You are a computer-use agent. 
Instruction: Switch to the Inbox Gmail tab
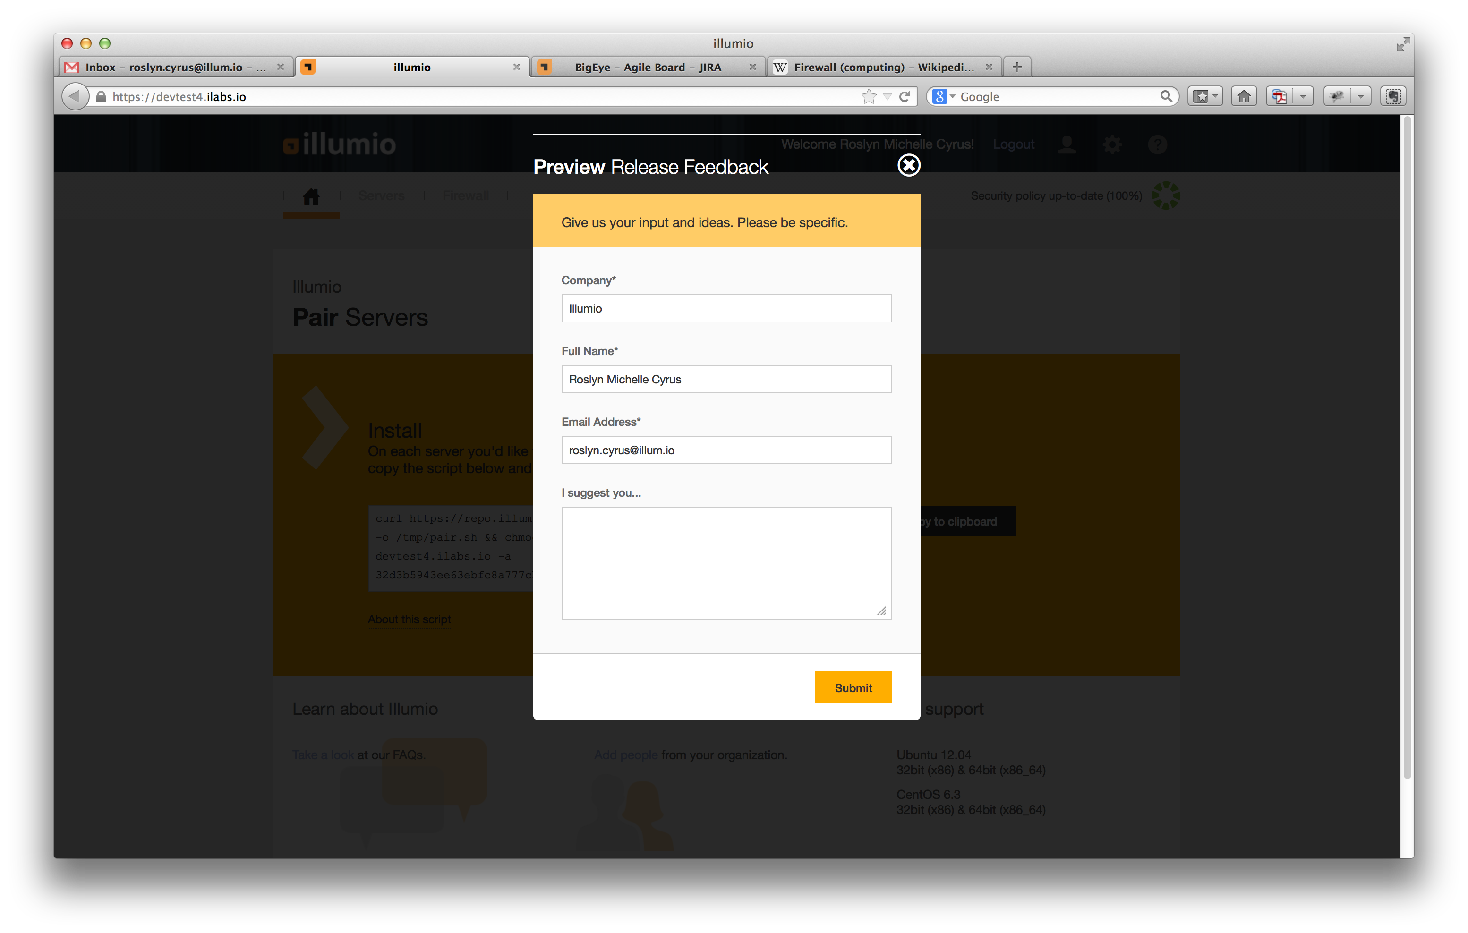pos(176,67)
